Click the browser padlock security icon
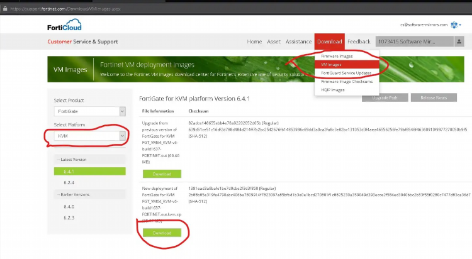Viewport: 472px width, 259px height. [5, 9]
